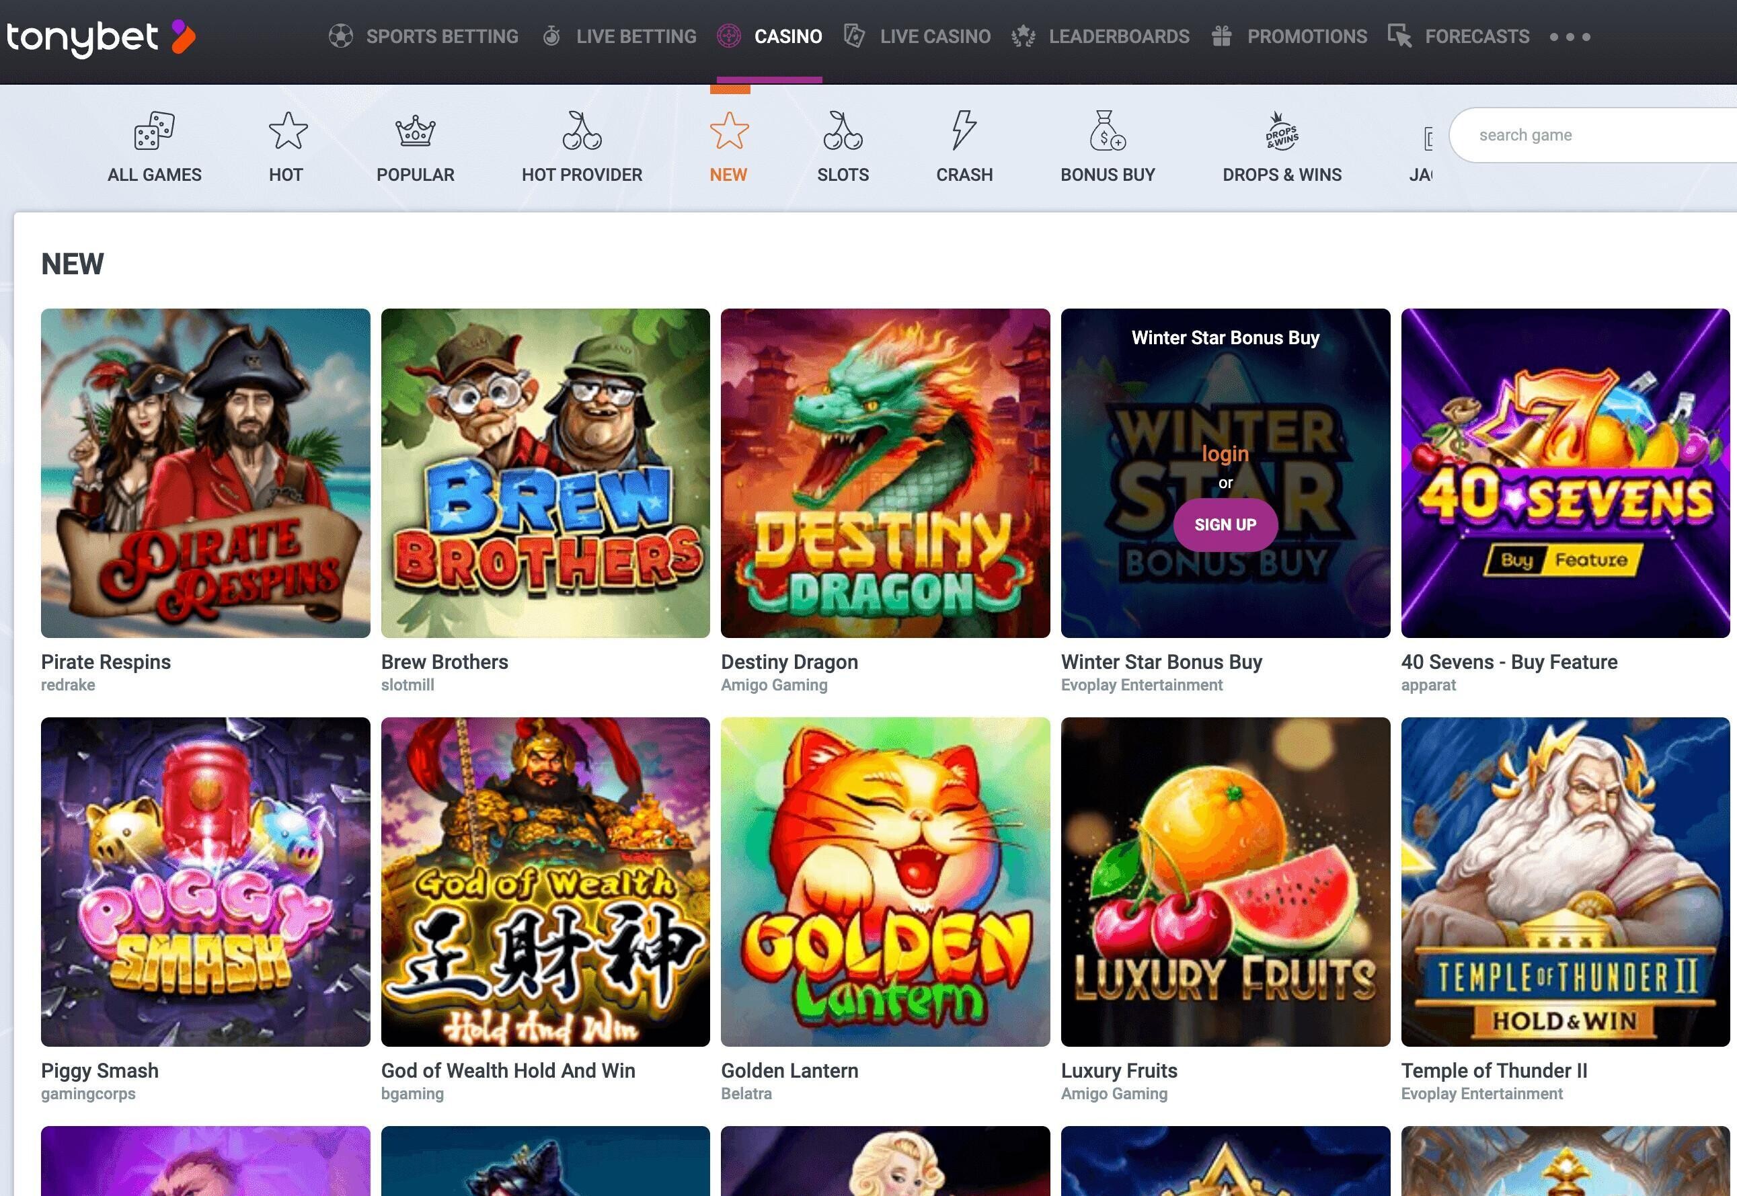Screen dimensions: 1737x1196
Task: Click the All Games dice icon
Action: click(155, 131)
